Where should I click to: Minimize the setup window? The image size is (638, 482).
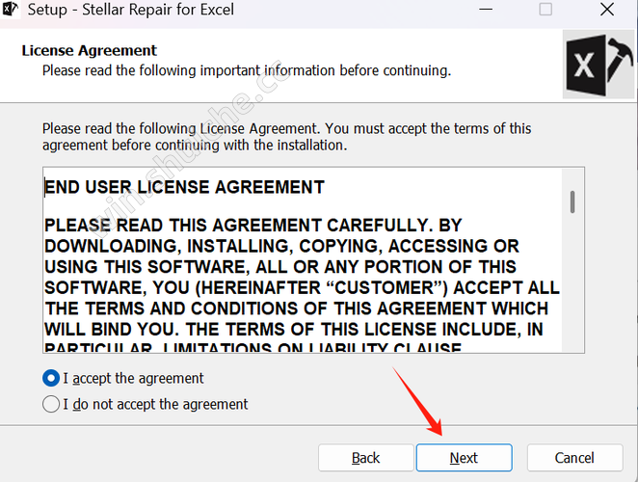[486, 9]
